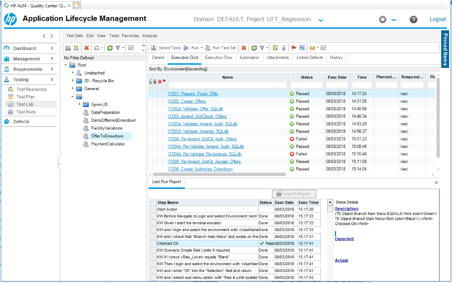The image size is (453, 283).
Task: Switch to the Execution Flow tab
Action: (219, 58)
